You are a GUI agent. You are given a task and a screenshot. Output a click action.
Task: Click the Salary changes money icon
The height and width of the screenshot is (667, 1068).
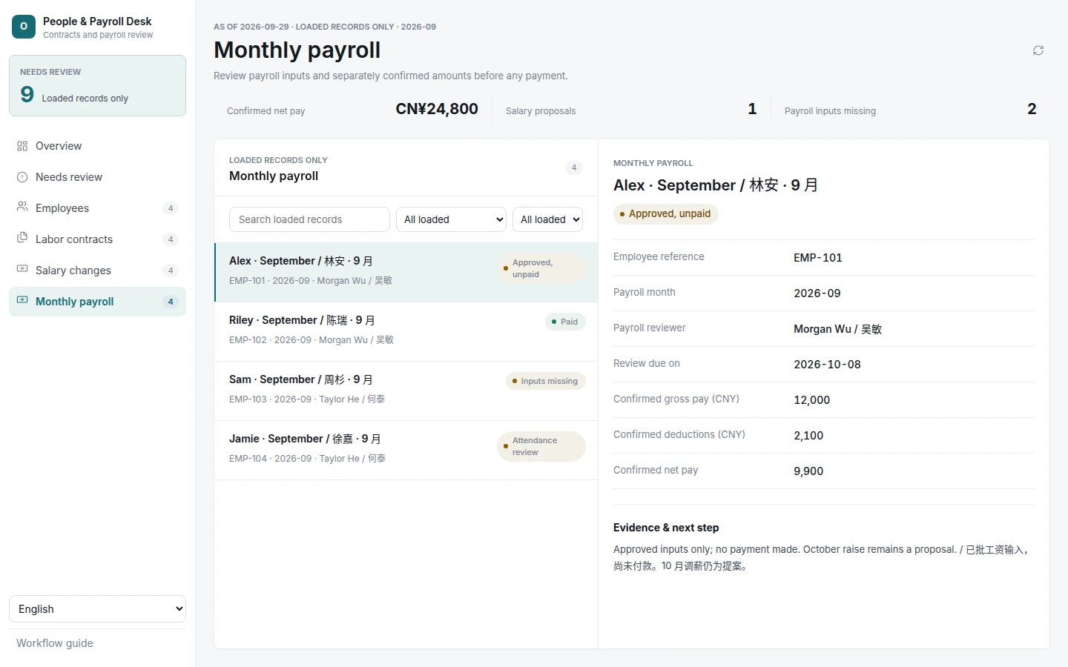coord(22,269)
